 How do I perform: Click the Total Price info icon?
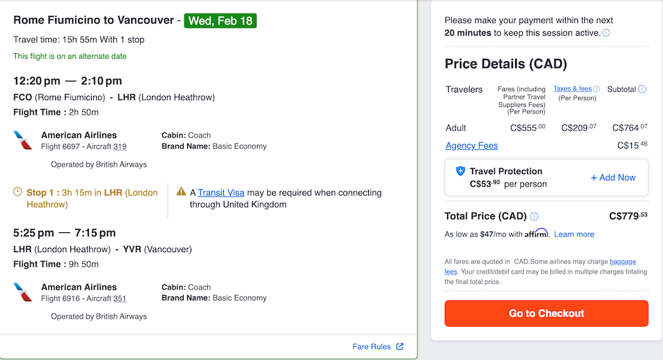(x=534, y=216)
